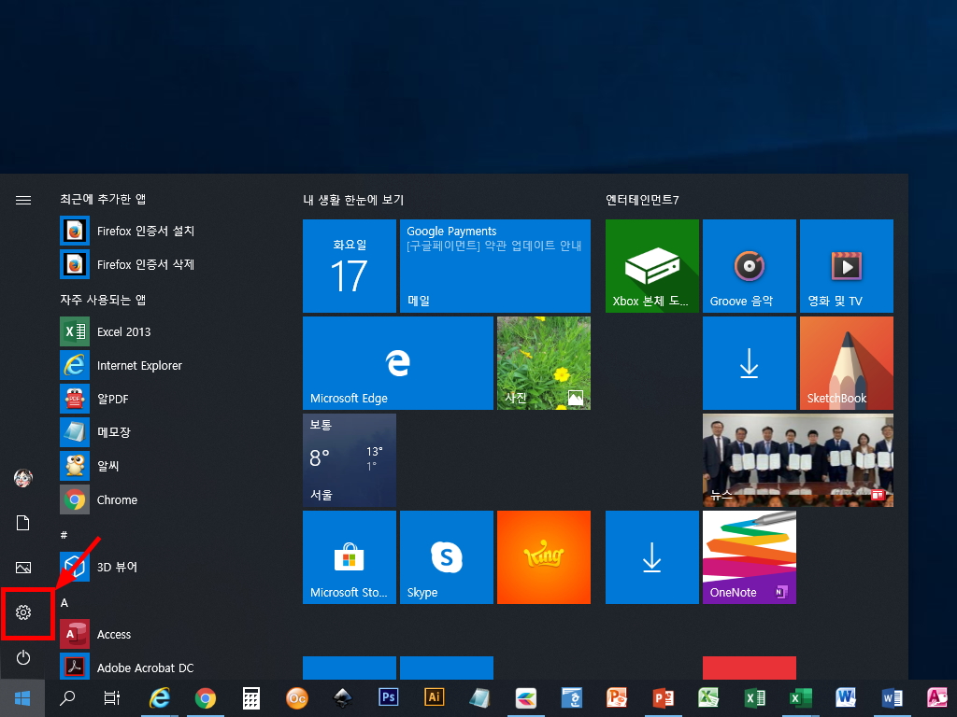
Task: Open taskbar search magnifier
Action: pyautogui.click(x=67, y=698)
